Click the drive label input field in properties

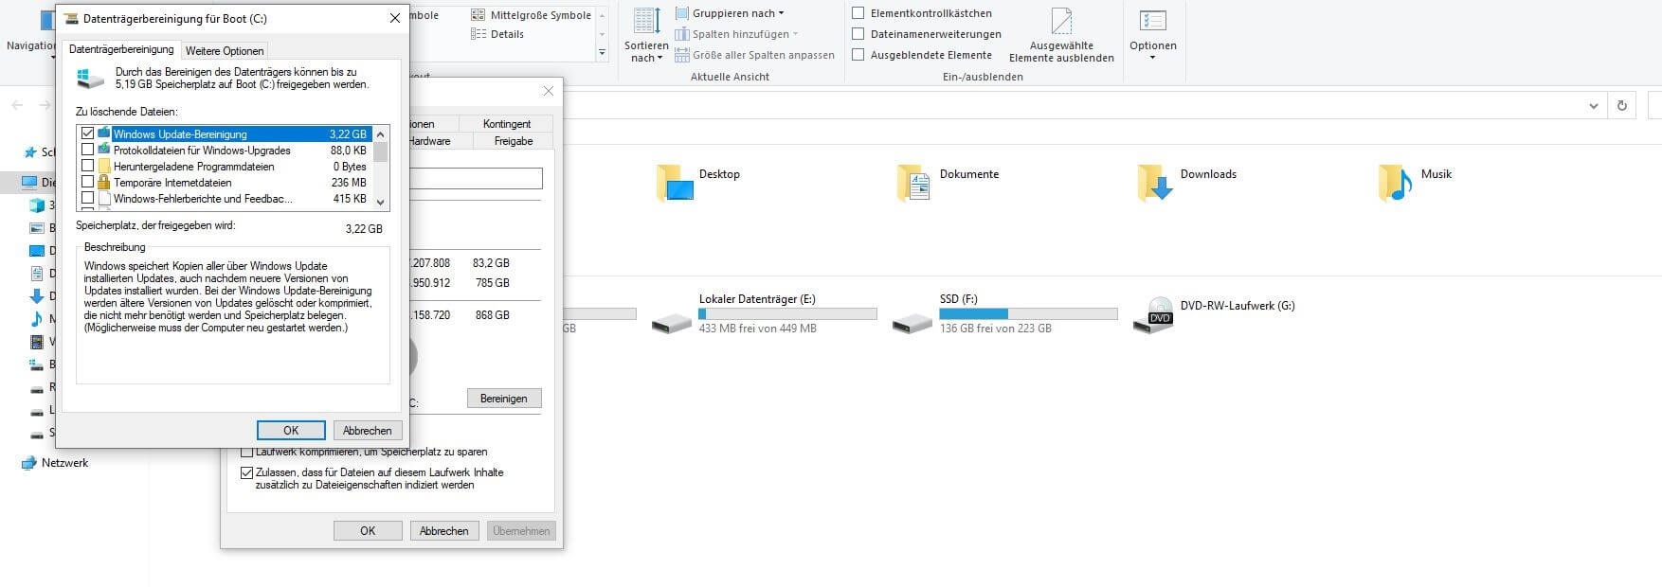[476, 178]
